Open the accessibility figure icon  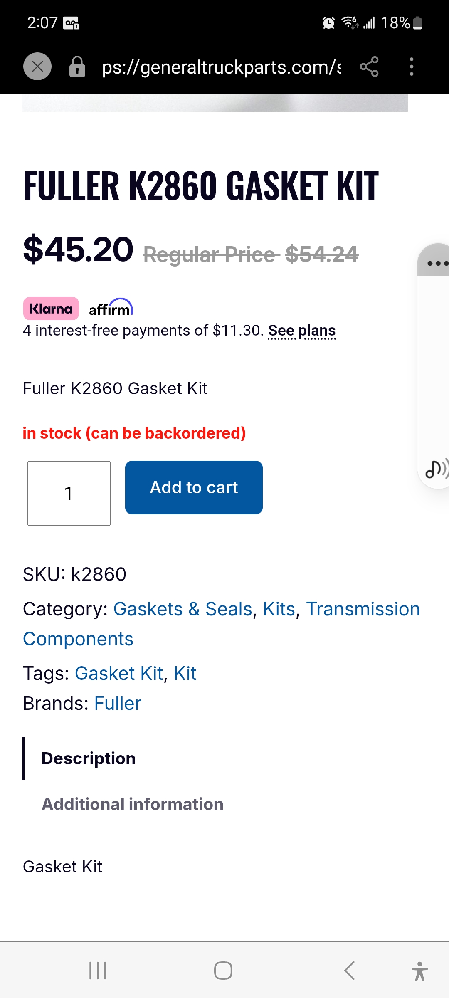point(419,971)
